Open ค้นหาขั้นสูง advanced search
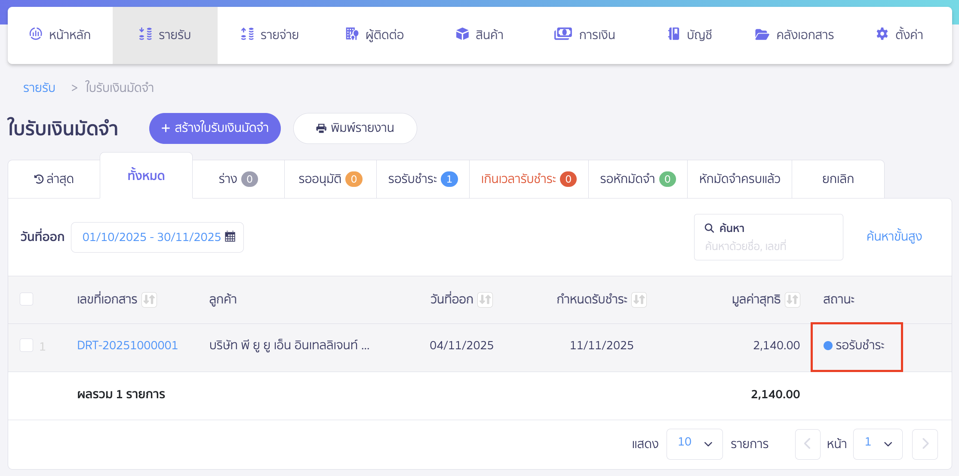Viewport: 959px width, 476px height. (894, 237)
